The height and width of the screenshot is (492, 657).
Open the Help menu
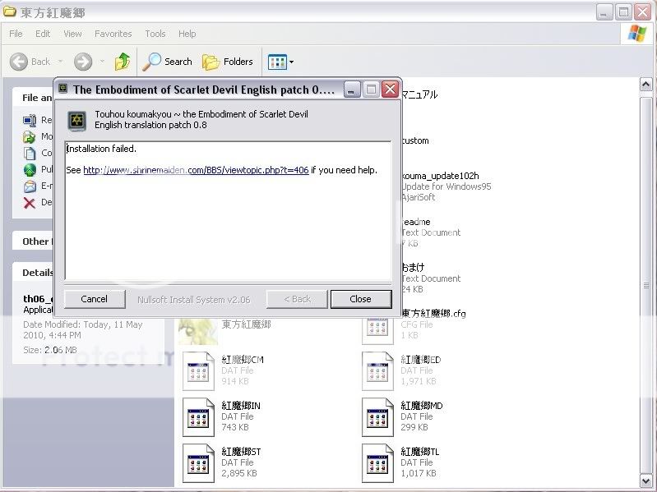pos(187,34)
